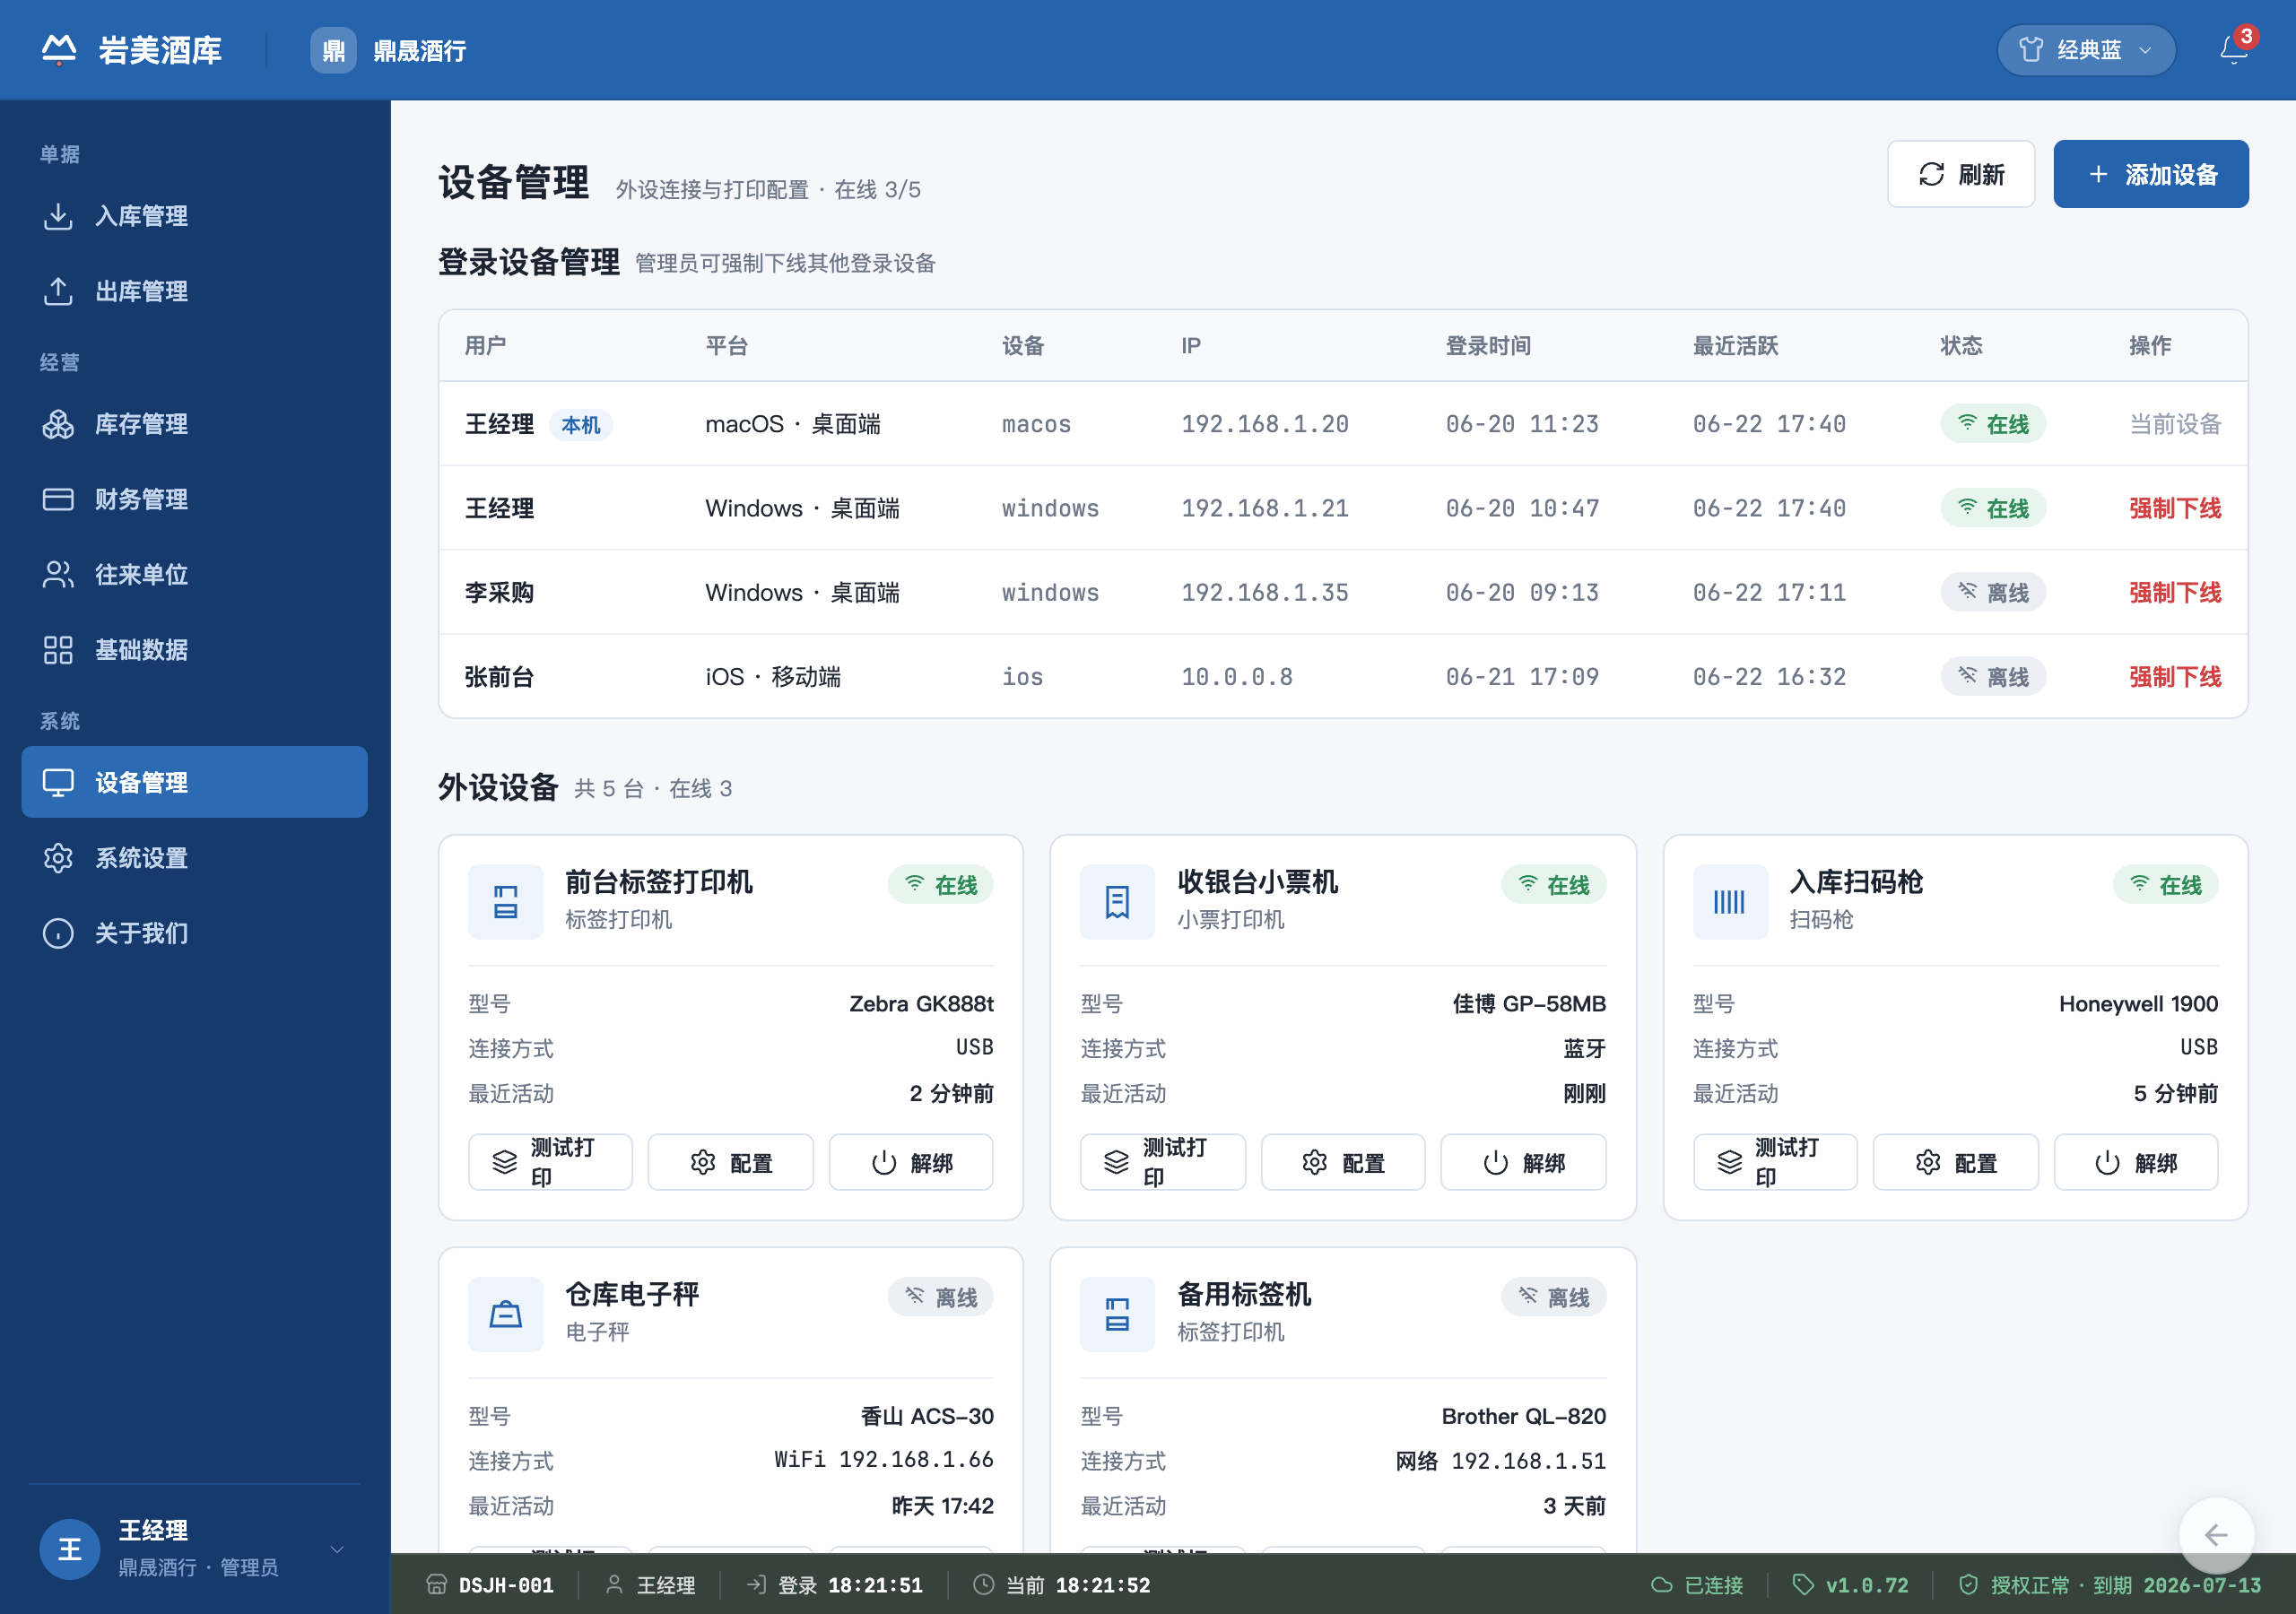Unbind 前台标签打印机
This screenshot has height=1614, width=2296.
[x=910, y=1162]
